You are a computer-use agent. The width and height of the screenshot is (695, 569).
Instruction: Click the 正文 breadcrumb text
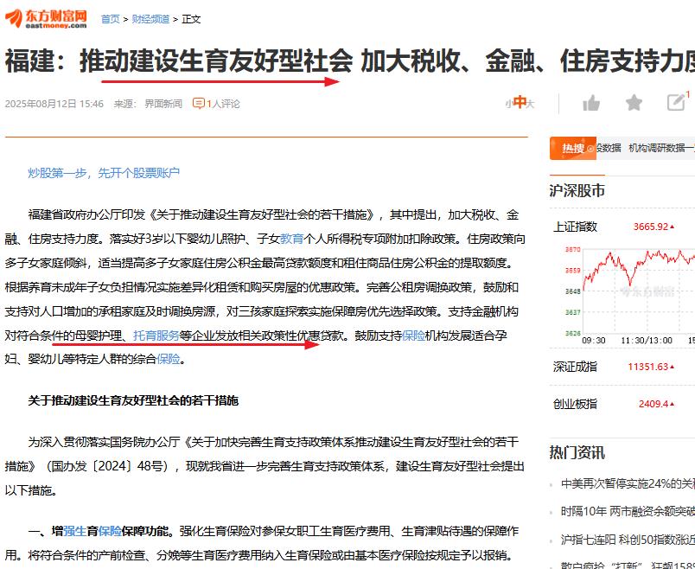click(x=192, y=19)
